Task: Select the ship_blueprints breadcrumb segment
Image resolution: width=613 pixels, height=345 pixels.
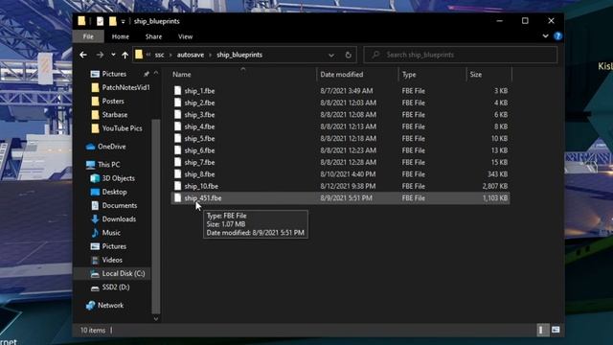Action: pyautogui.click(x=239, y=55)
